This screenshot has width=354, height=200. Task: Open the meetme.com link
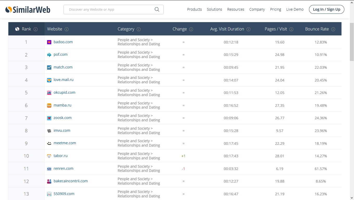[x=65, y=143]
